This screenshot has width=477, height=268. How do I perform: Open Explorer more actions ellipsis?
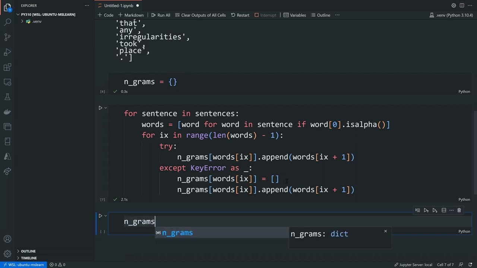[87, 6]
